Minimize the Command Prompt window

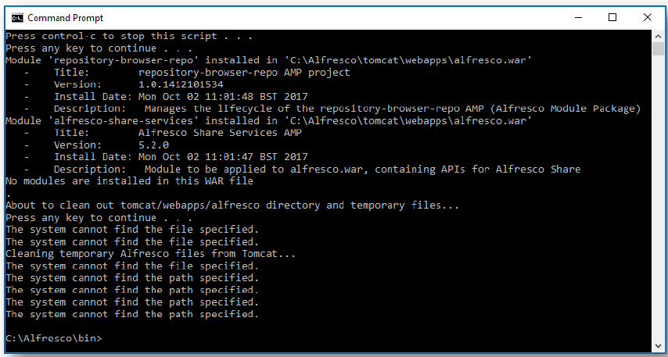578,17
